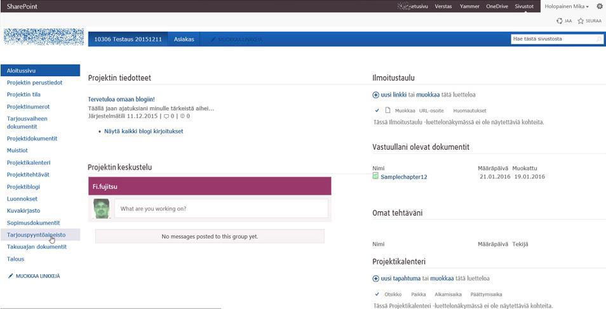Sort by Paikka column header
Image resolution: width=606 pixels, height=309 pixels.
coord(418,294)
